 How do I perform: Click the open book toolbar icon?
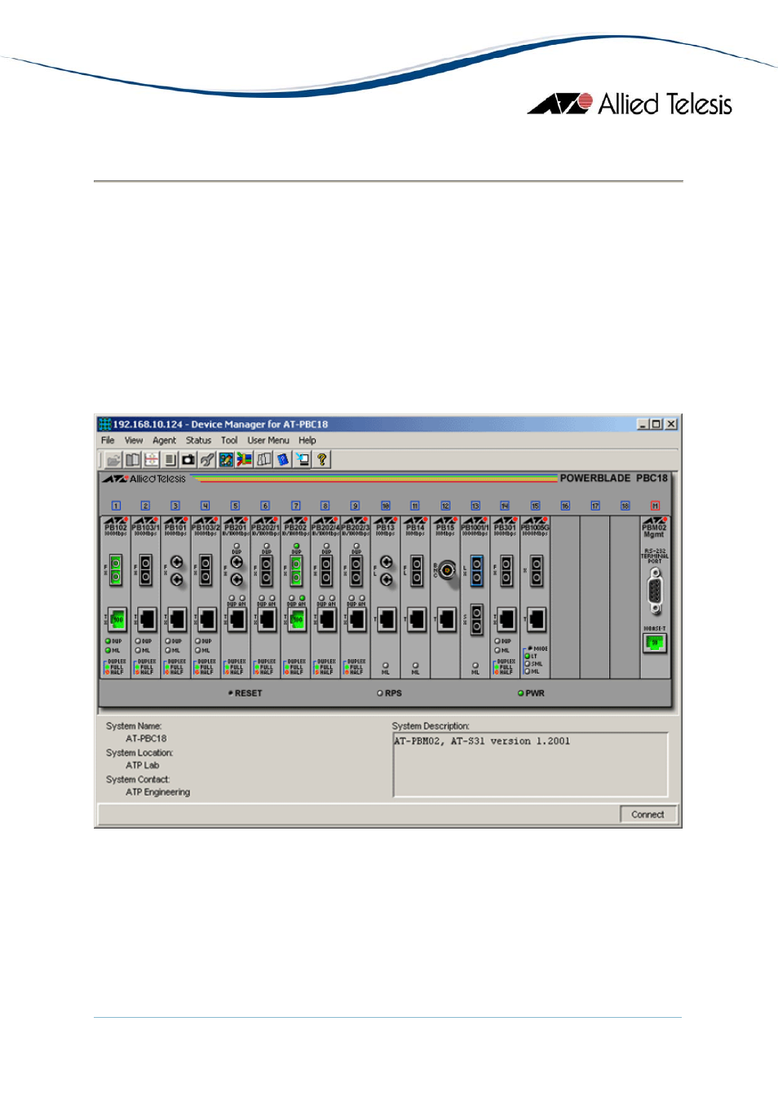[132, 460]
